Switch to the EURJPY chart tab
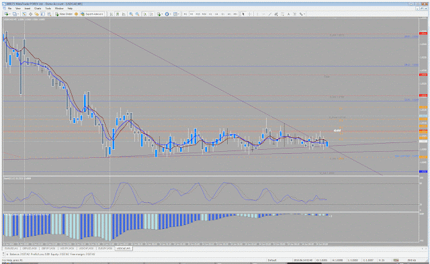Viewport: 430px width, 264px height. tap(105, 249)
